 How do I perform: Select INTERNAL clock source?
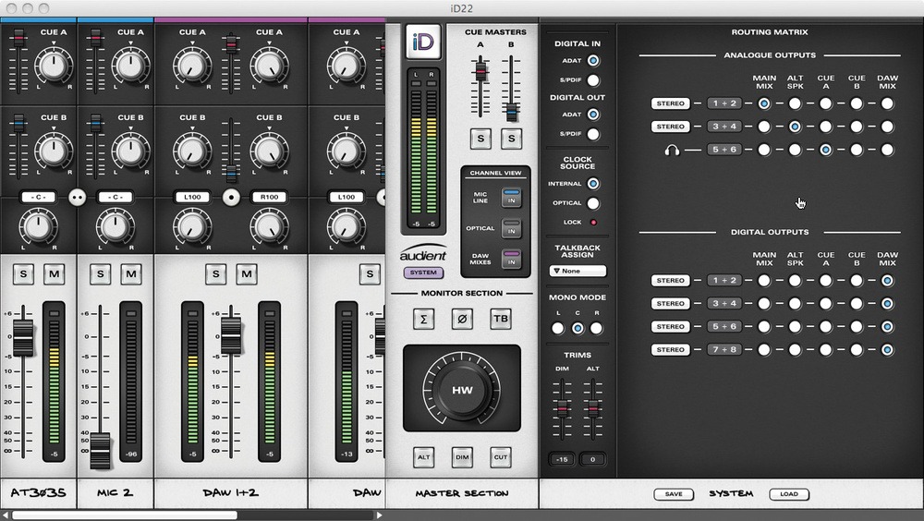593,183
